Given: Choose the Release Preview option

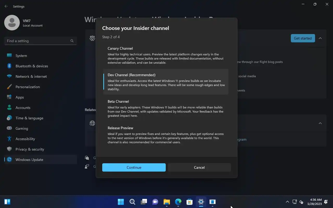Looking at the screenshot, I should pyautogui.click(x=166, y=135).
